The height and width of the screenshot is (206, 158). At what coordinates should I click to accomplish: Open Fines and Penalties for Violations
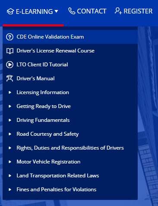57,190
